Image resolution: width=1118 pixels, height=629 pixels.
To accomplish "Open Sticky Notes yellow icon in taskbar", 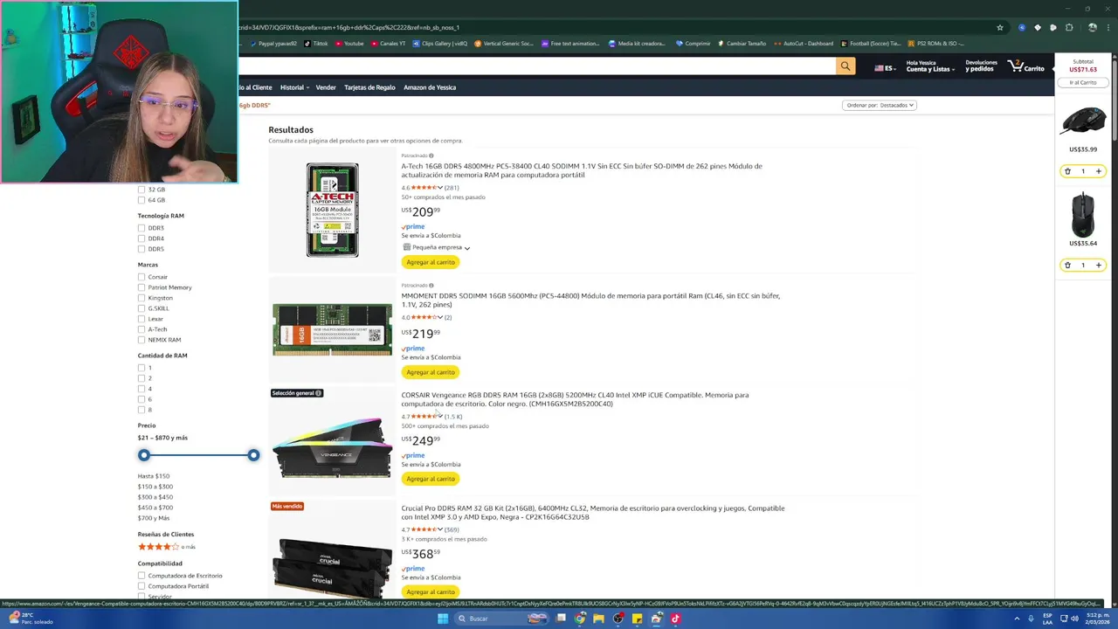I will click(637, 619).
